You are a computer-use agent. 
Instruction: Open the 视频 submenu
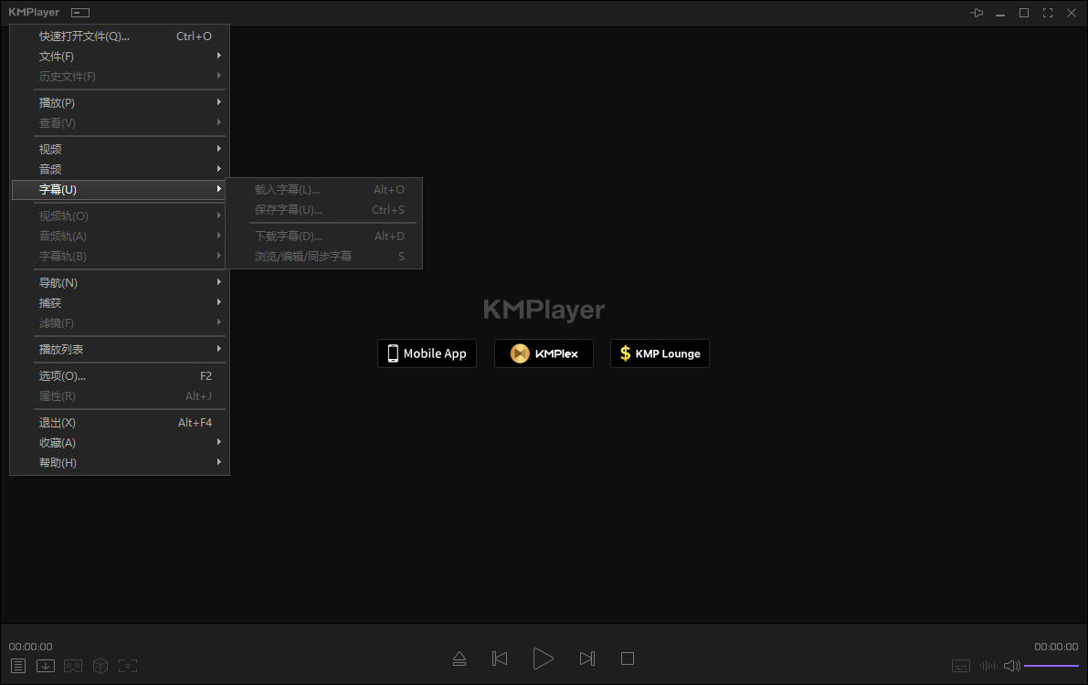tap(120, 149)
